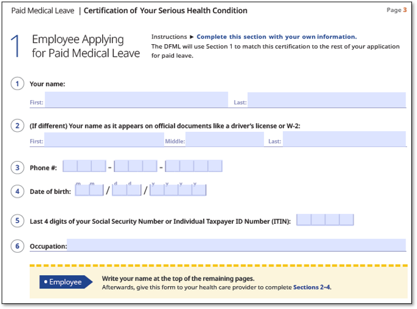Click the official documents First name field
Screen dimensions: 417x309
104,140
